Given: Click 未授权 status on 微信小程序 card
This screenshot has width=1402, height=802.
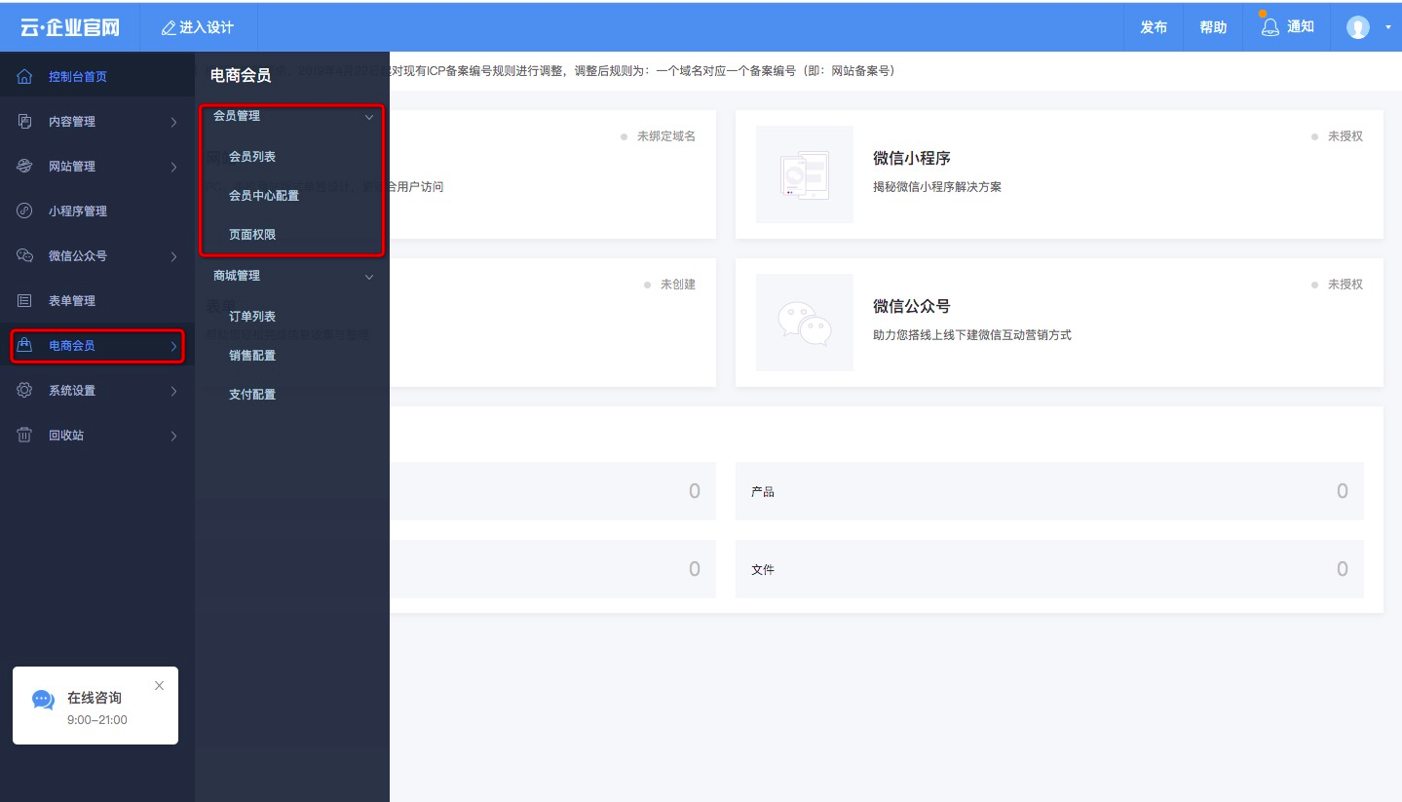Looking at the screenshot, I should pyautogui.click(x=1345, y=136).
